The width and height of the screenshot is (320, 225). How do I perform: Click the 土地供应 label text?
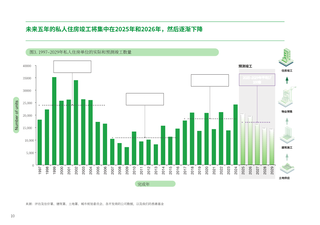[x=284, y=178]
